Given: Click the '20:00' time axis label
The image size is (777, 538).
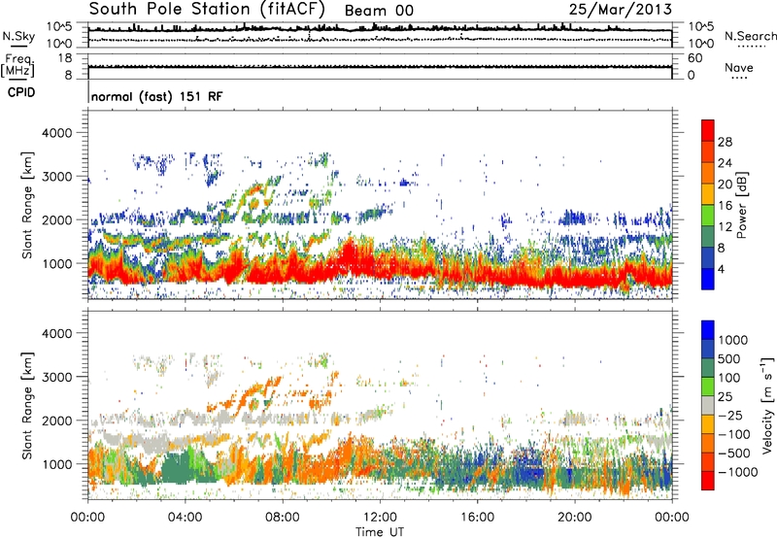Looking at the screenshot, I should [574, 517].
